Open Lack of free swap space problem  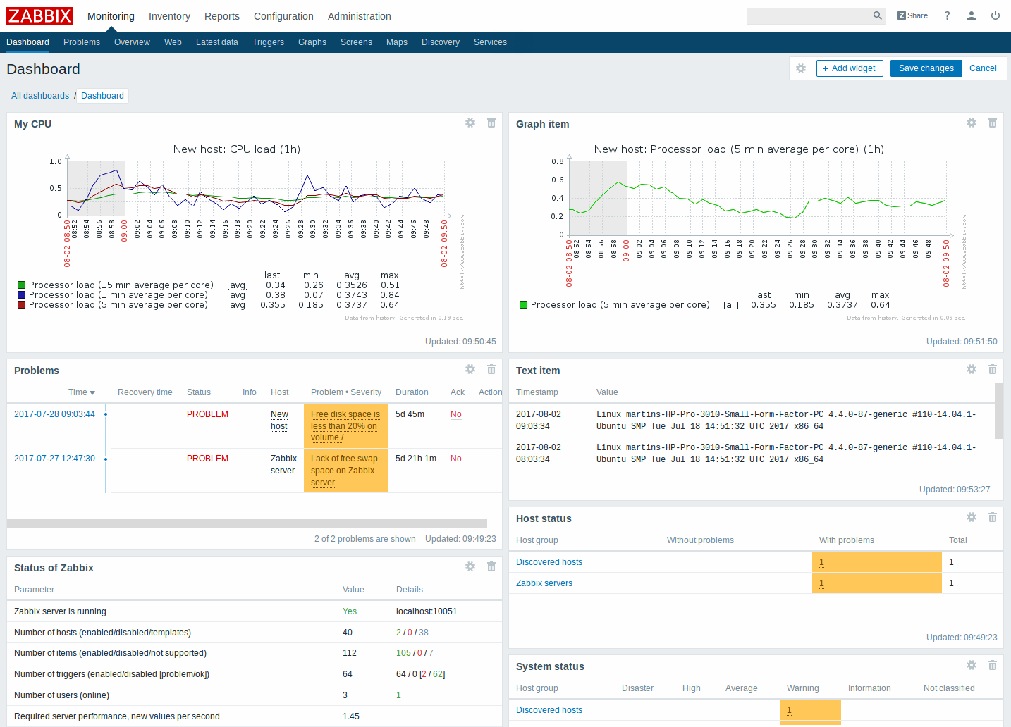tap(344, 470)
